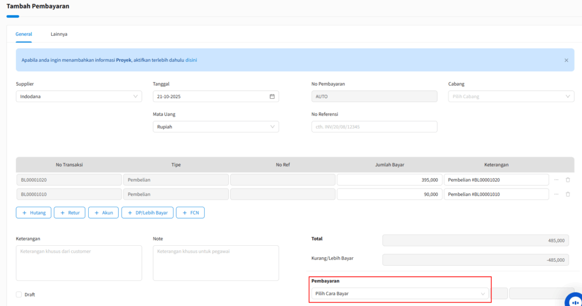The image size is (582, 306).
Task: Follow the 'disini' link in banner
Action: [191, 60]
